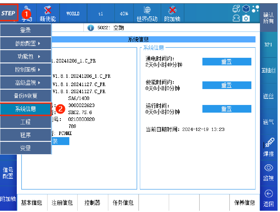Toggle wire feed (送丝) on the right panel
280x212 pixels.
click(268, 96)
